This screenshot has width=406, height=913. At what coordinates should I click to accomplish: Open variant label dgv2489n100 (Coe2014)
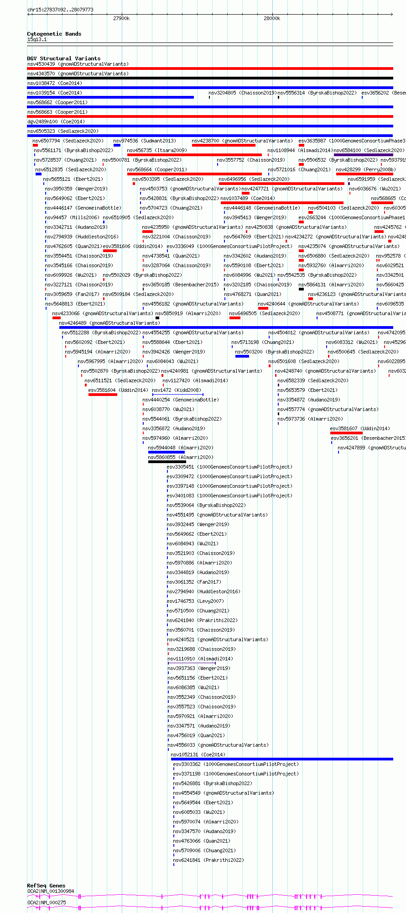tap(56, 122)
